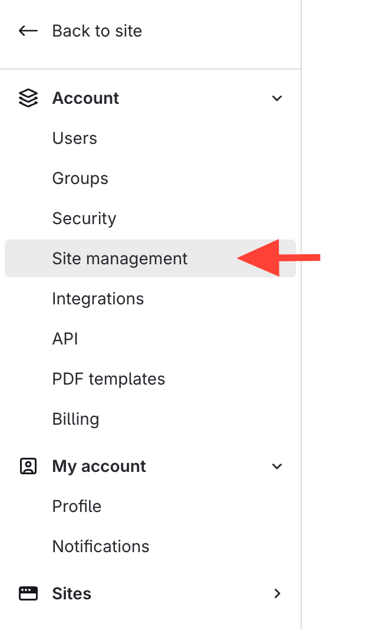Screen dimensions: 389x630
Task: Navigate to the API settings
Action: click(65, 339)
